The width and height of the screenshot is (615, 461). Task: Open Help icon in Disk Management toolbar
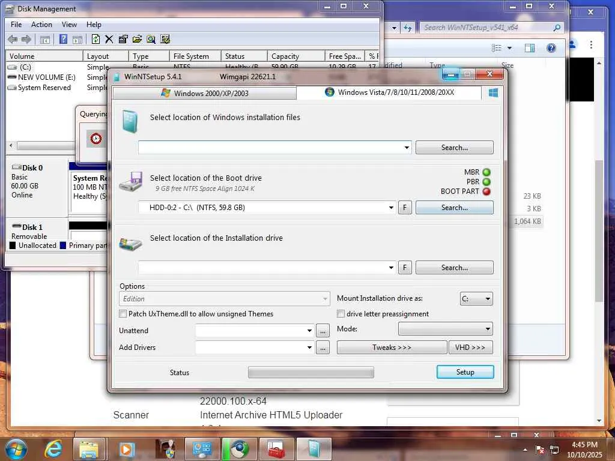[x=63, y=39]
